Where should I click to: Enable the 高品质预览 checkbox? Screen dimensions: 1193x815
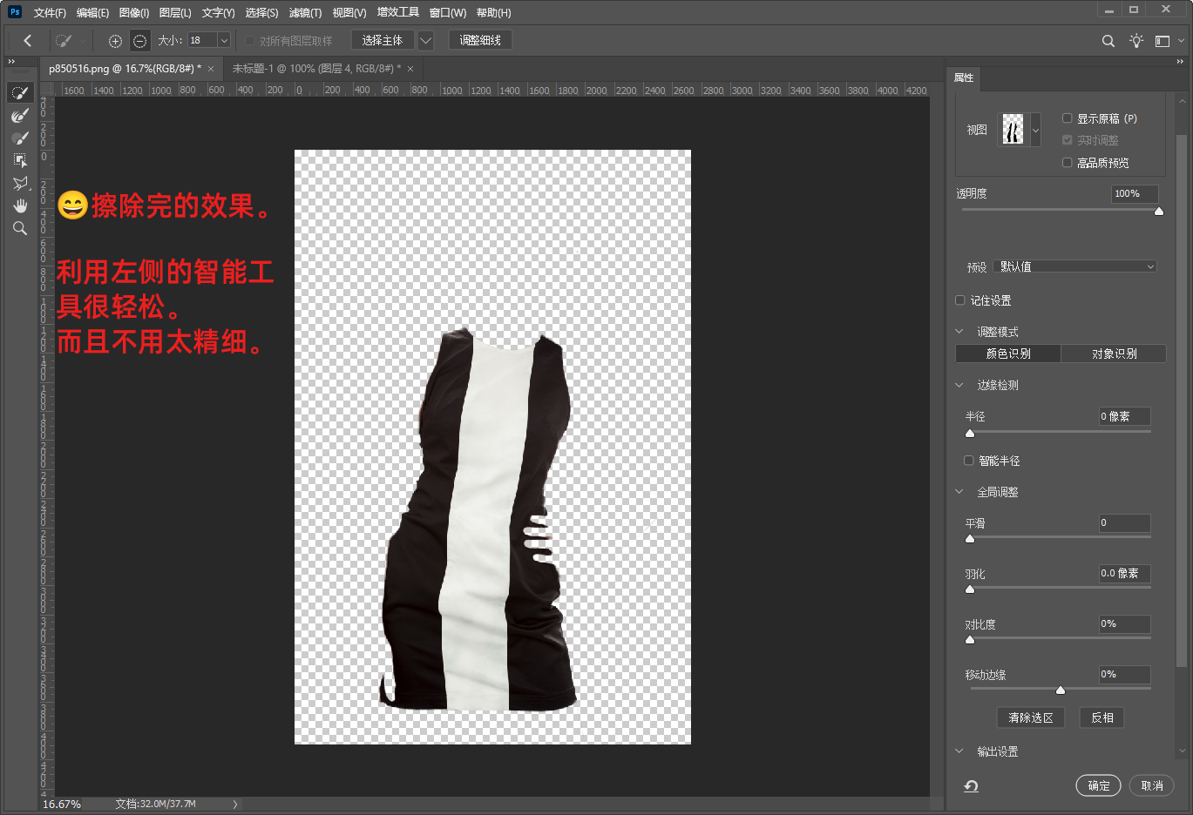click(1067, 163)
